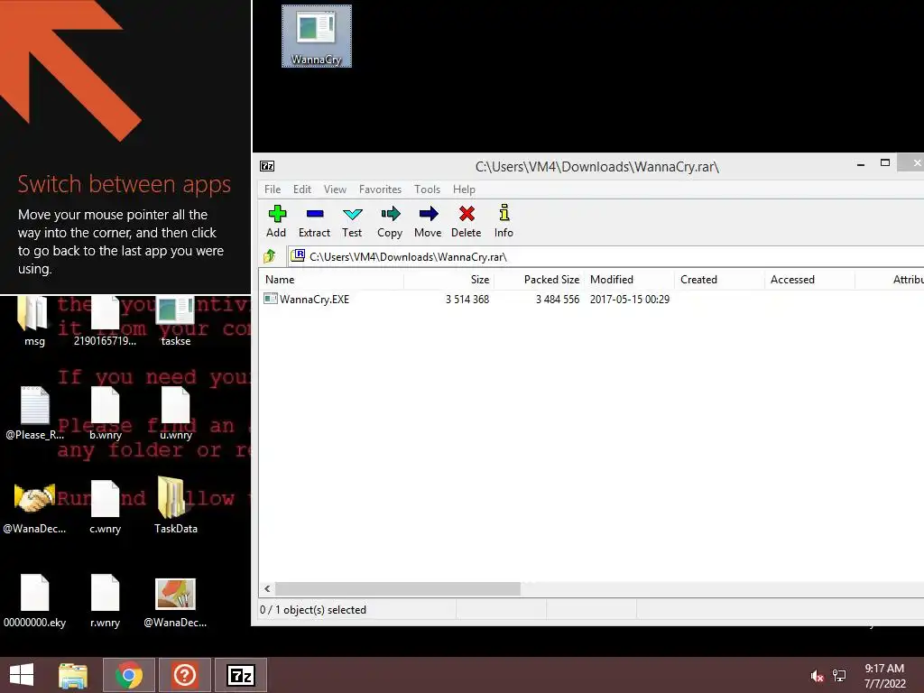
Task: Sort the list by Name column header
Action: pos(331,280)
